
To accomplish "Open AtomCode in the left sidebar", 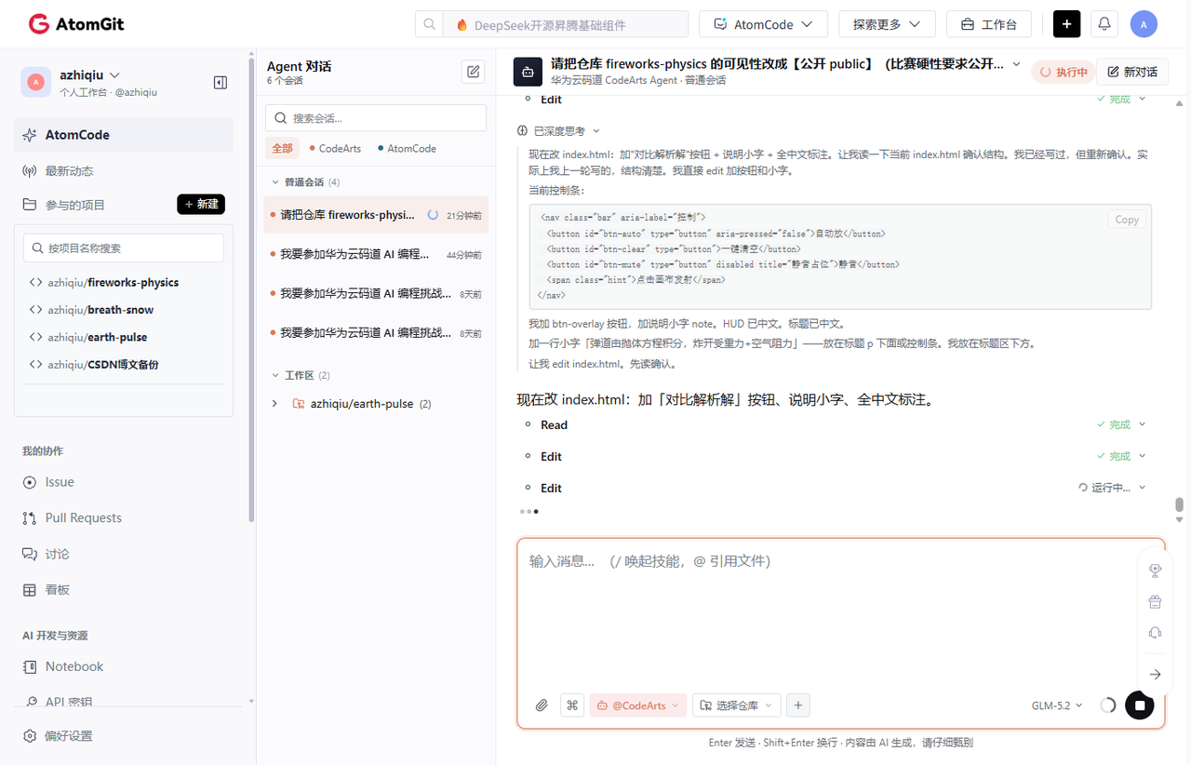I will click(x=124, y=135).
